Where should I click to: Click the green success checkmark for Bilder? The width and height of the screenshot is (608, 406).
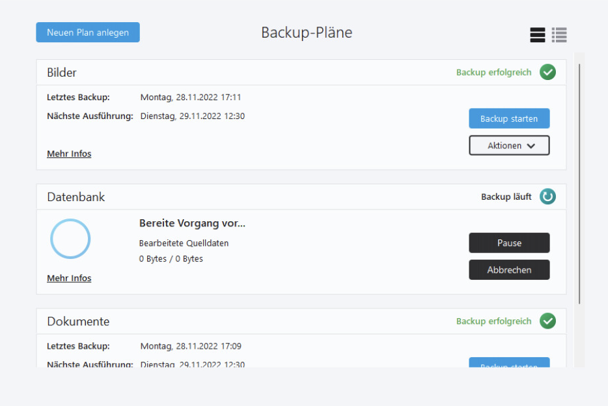click(547, 72)
